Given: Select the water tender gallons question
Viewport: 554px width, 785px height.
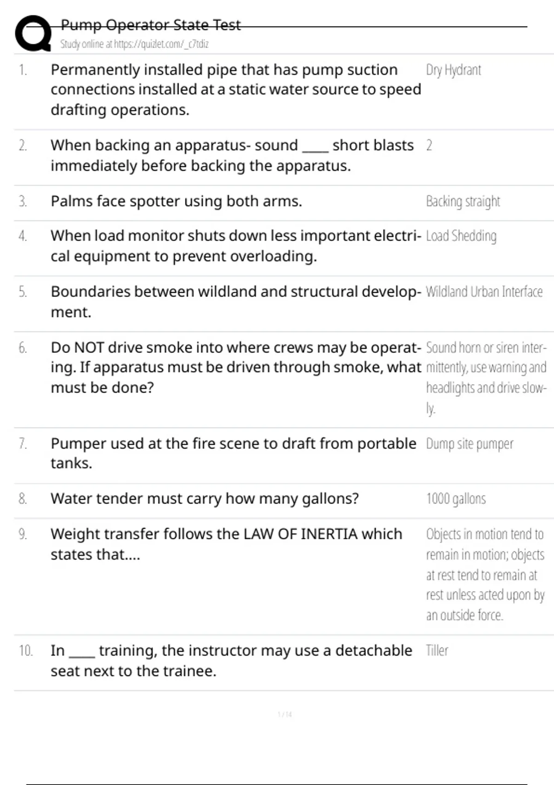Looking at the screenshot, I should 205,499.
